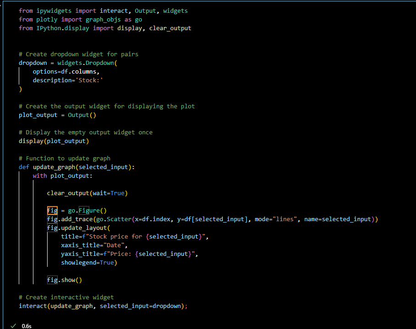Click the 'xaxis_title="Date"' argument
The height and width of the screenshot is (329, 416).
tap(92, 245)
